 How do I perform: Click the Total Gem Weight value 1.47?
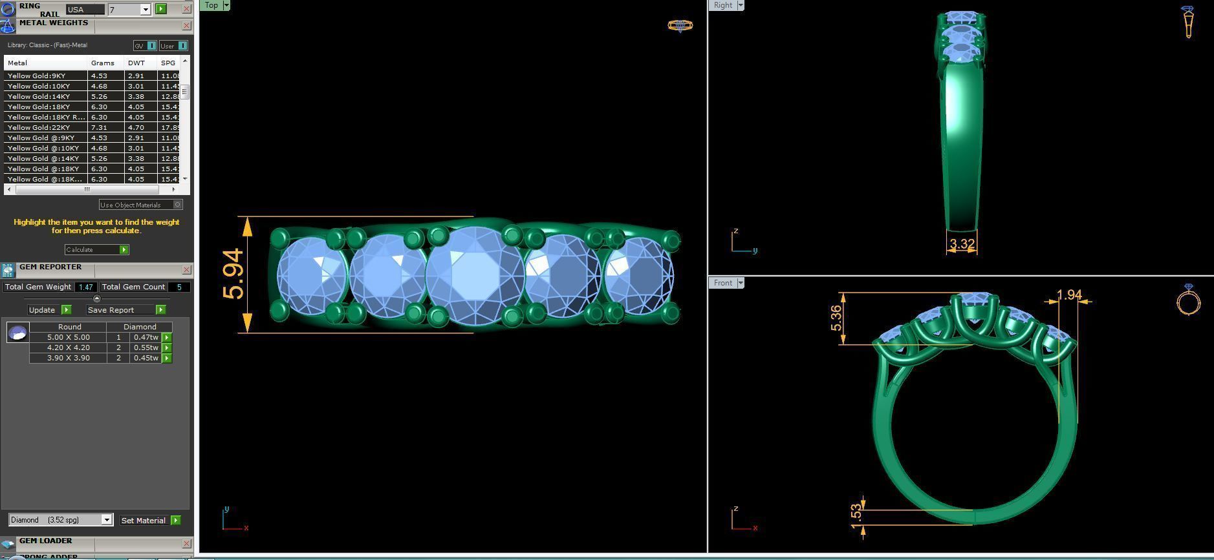pos(86,287)
